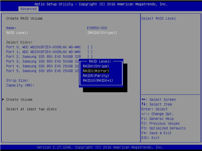Viewport: 202px width, 151px height.
Task: Click the ESC: Exit hint
Action: (150, 138)
